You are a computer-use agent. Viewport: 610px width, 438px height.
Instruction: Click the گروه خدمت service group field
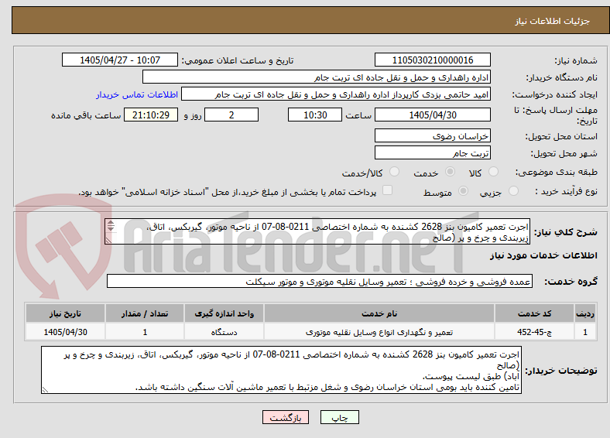pyautogui.click(x=320, y=281)
